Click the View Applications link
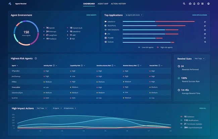218x139 pixels. [199, 15]
